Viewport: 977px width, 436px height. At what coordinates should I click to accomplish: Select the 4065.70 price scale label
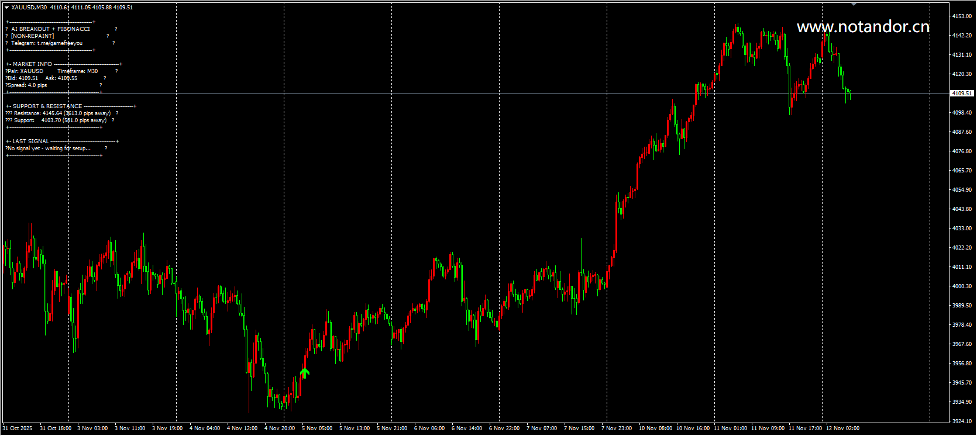962,171
